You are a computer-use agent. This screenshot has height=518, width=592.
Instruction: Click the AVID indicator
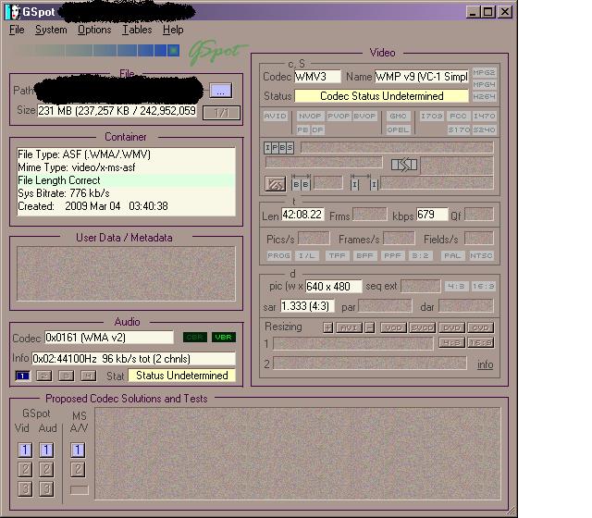coord(276,116)
